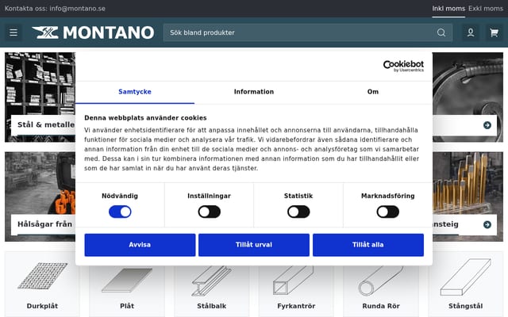Screen dimensions: 508x317
Task: Click arrow icon on top right banner
Action: (x=487, y=125)
